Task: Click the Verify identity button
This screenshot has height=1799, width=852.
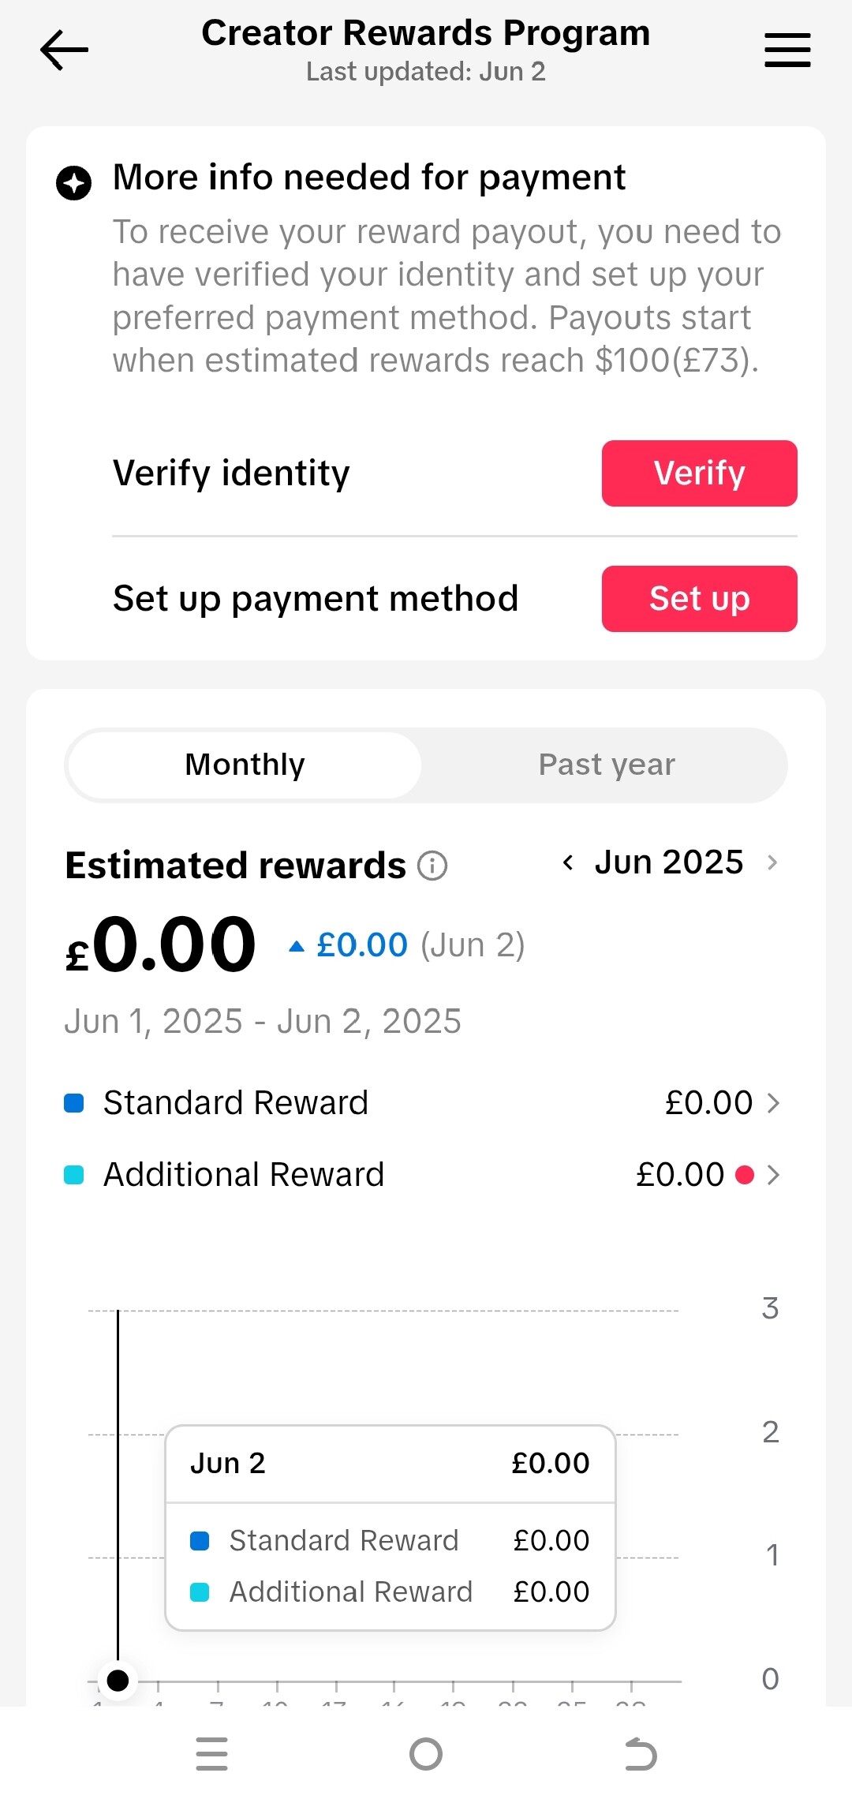Action: (x=699, y=473)
